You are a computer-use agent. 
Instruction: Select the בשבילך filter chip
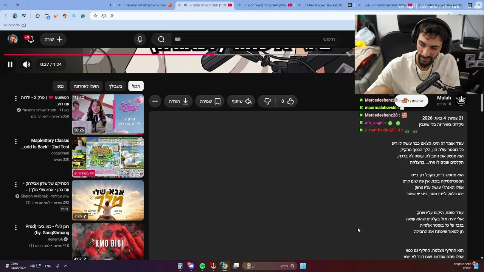click(x=115, y=86)
